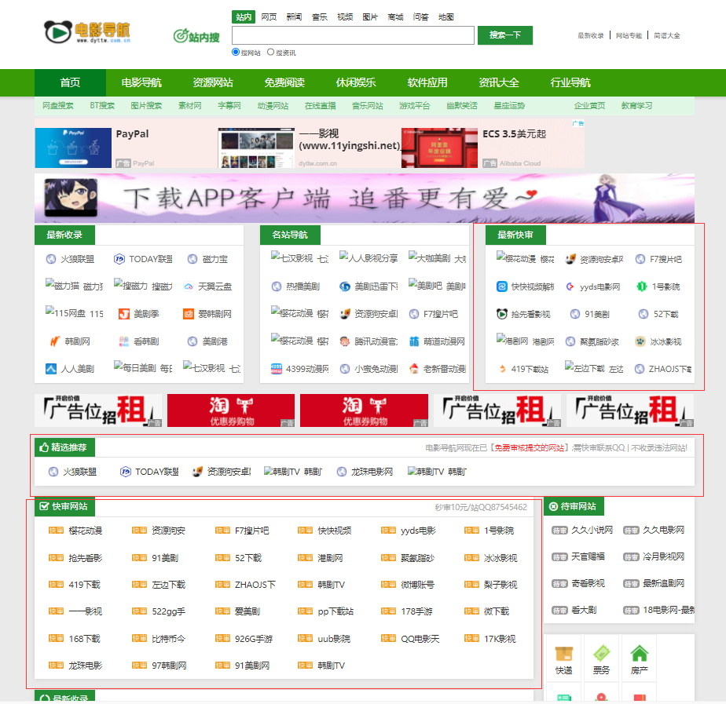Open the 电影导航 menu item
The image size is (726, 704).
point(141,82)
